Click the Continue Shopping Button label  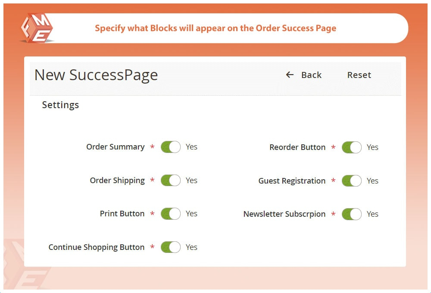click(x=97, y=247)
